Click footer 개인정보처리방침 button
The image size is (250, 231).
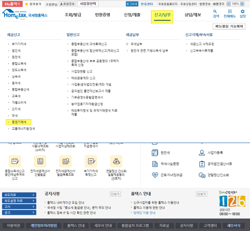(44, 226)
